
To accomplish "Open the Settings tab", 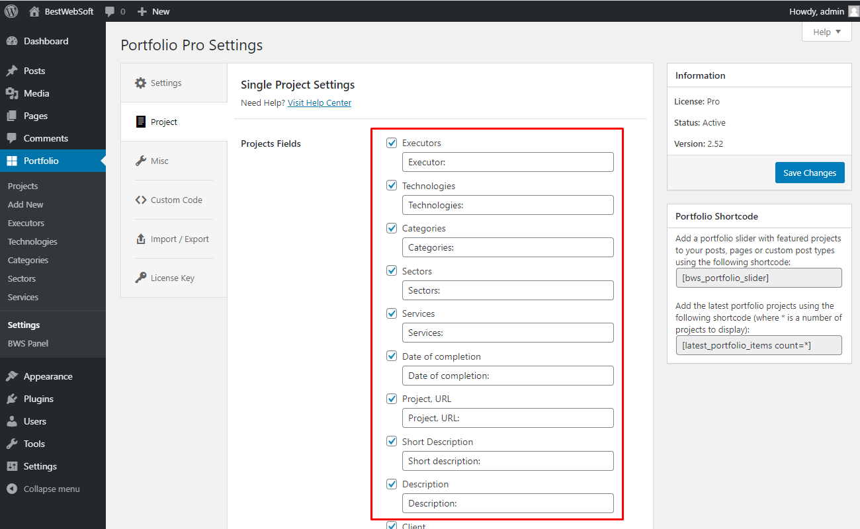I will click(174, 83).
